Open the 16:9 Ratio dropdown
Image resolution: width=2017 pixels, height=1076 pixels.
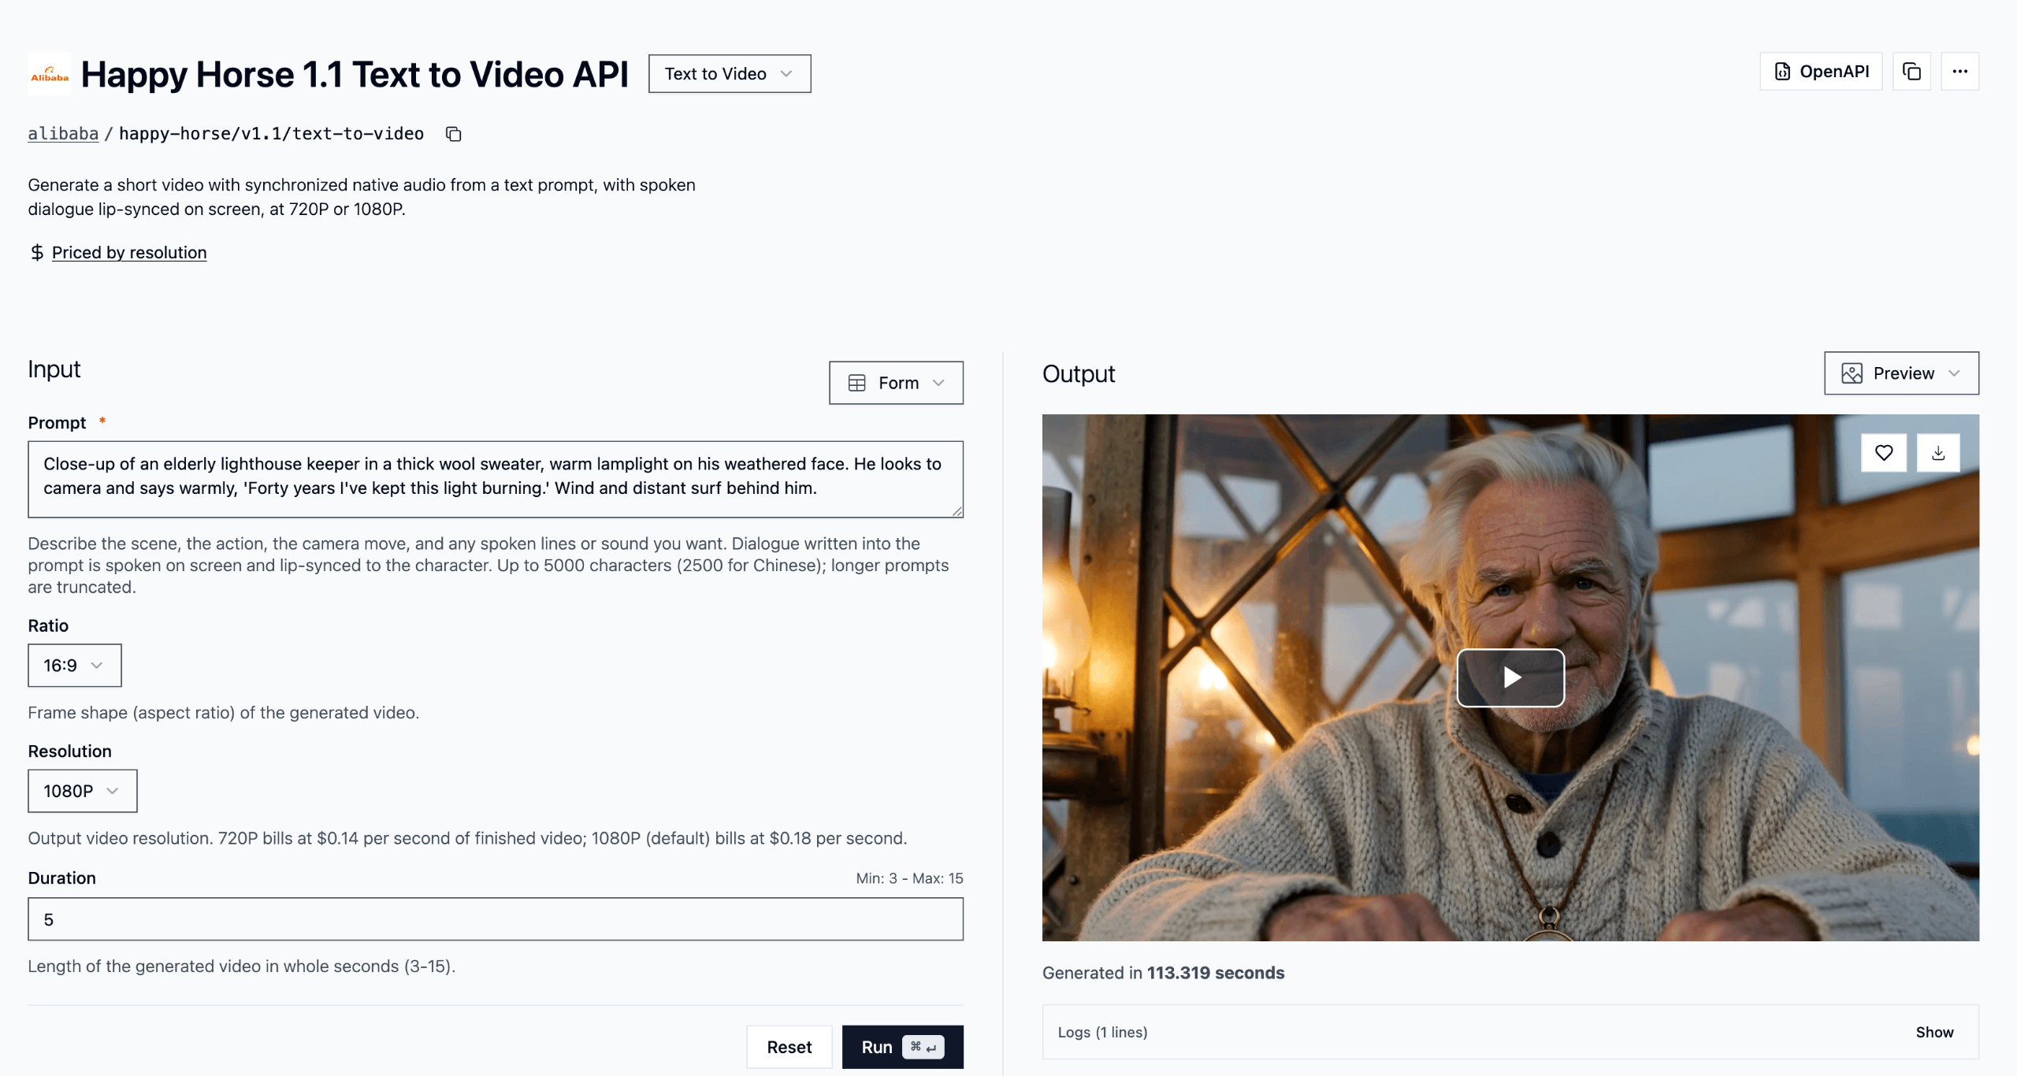tap(75, 666)
